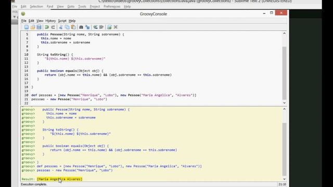Open GroovyConsole File menu
The height and width of the screenshot is (187, 333).
(x=24, y=21)
